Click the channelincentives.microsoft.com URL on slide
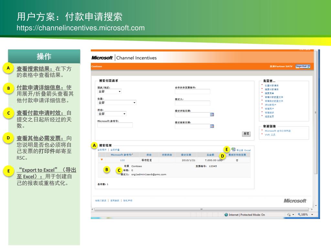The image size is (331, 248). click(x=80, y=28)
